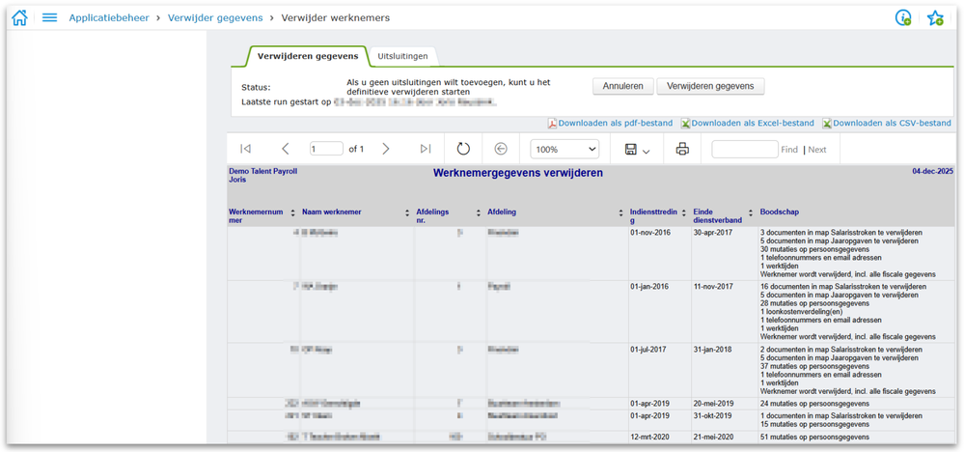964x452 pixels.
Task: Click the Find text search field
Action: point(744,150)
